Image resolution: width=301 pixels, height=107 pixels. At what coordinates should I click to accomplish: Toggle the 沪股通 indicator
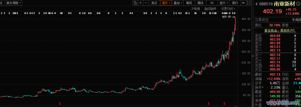[195, 9]
